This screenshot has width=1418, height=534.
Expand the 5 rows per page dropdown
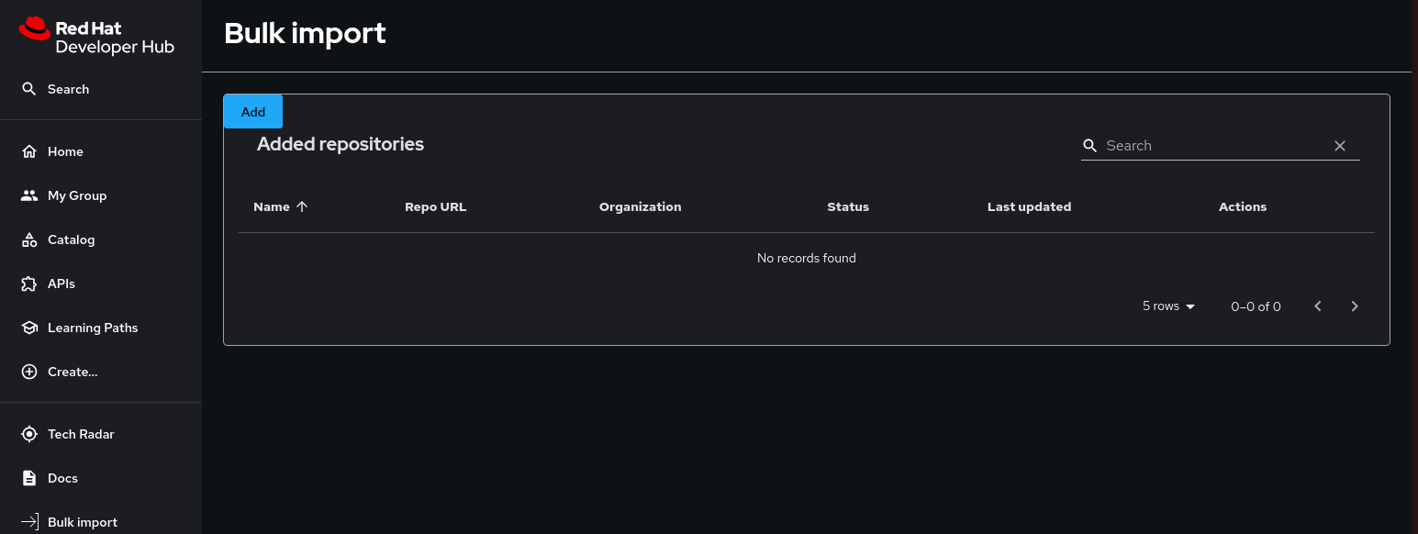pos(1168,306)
